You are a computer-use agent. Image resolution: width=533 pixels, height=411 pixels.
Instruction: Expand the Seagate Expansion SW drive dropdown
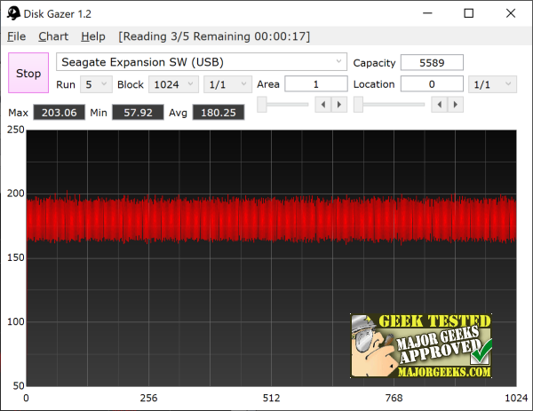coord(202,62)
